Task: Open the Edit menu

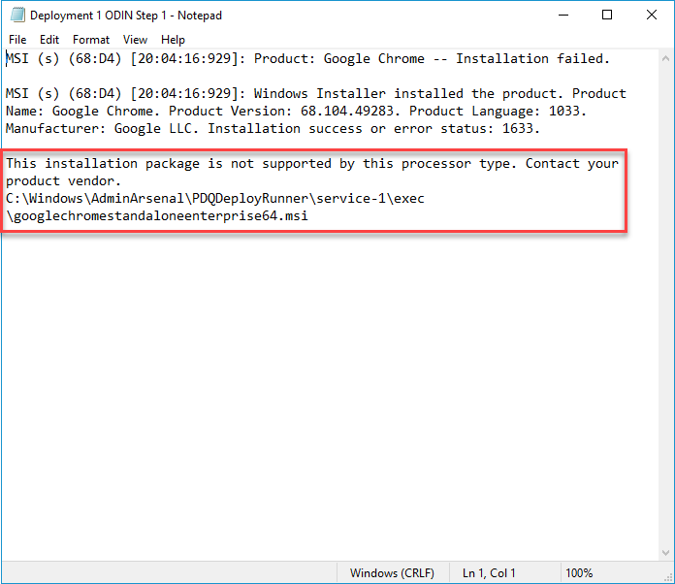Action: point(49,40)
